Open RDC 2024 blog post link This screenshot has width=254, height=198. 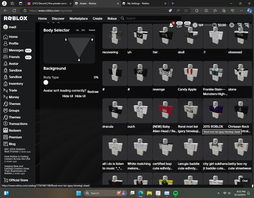point(17,150)
